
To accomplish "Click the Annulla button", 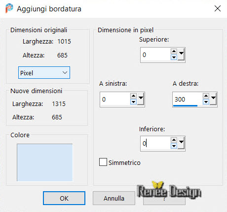I will point(114,198).
